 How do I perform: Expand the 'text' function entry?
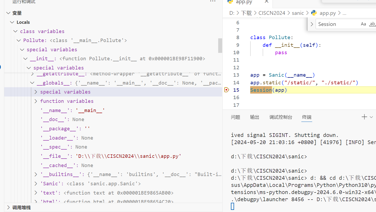(36, 193)
